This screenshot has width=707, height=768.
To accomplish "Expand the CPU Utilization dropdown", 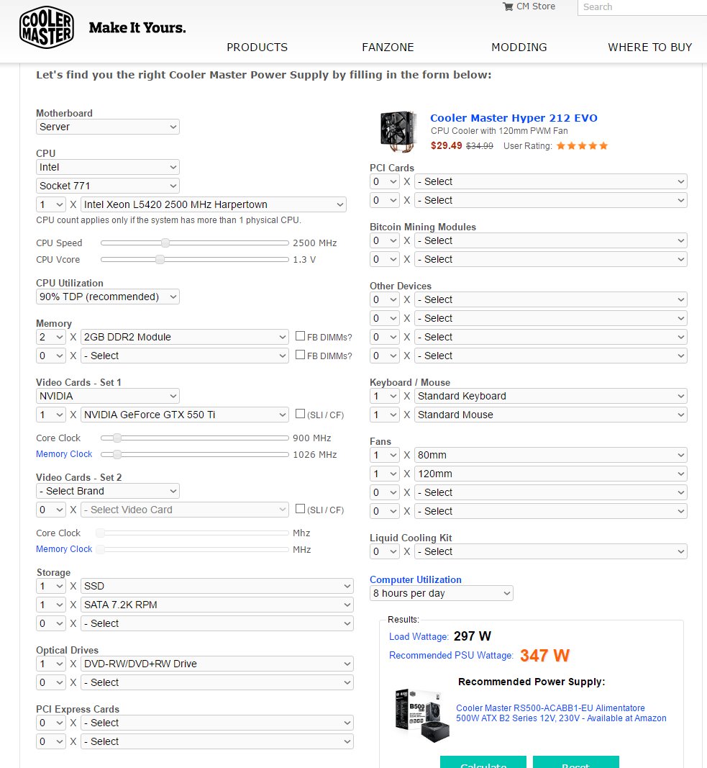I will coord(108,297).
